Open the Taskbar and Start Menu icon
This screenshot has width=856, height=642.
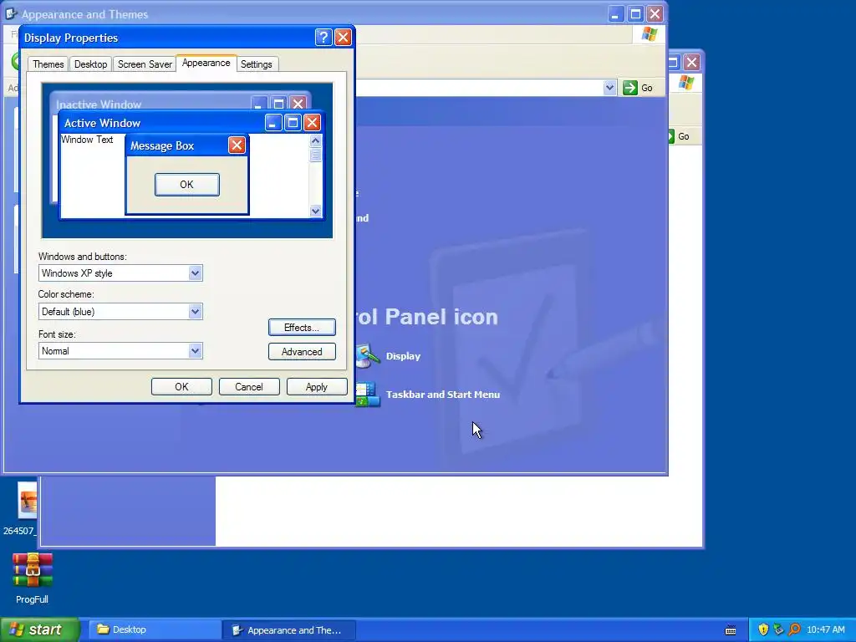(x=368, y=395)
